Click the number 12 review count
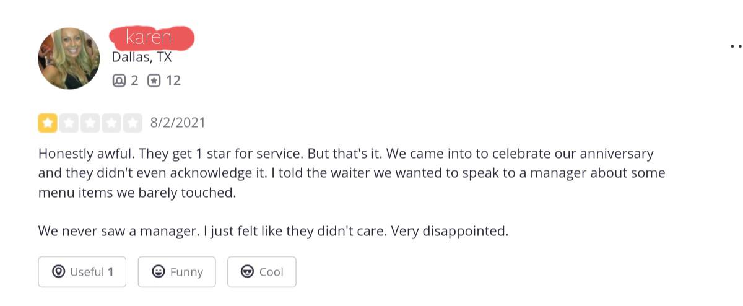The width and height of the screenshot is (743, 306). tap(173, 81)
